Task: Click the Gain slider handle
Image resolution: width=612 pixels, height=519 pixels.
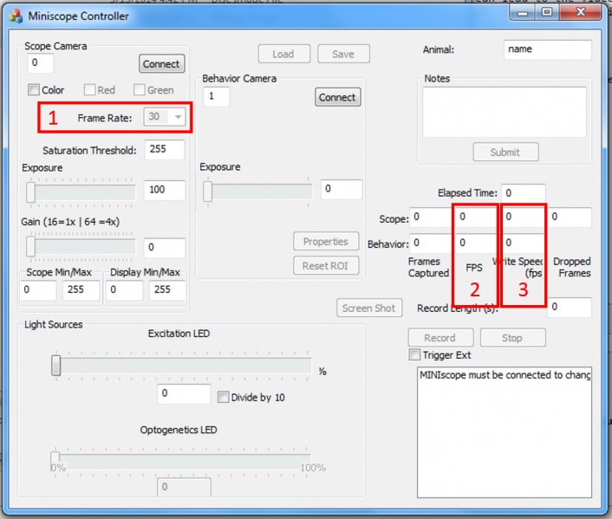Action: [x=31, y=248]
